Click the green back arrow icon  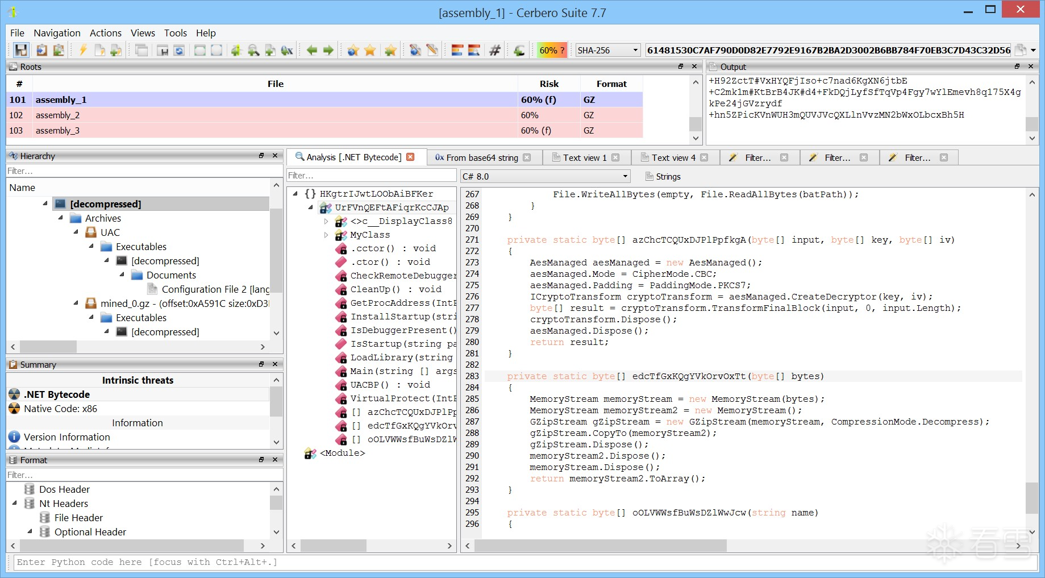coord(311,50)
